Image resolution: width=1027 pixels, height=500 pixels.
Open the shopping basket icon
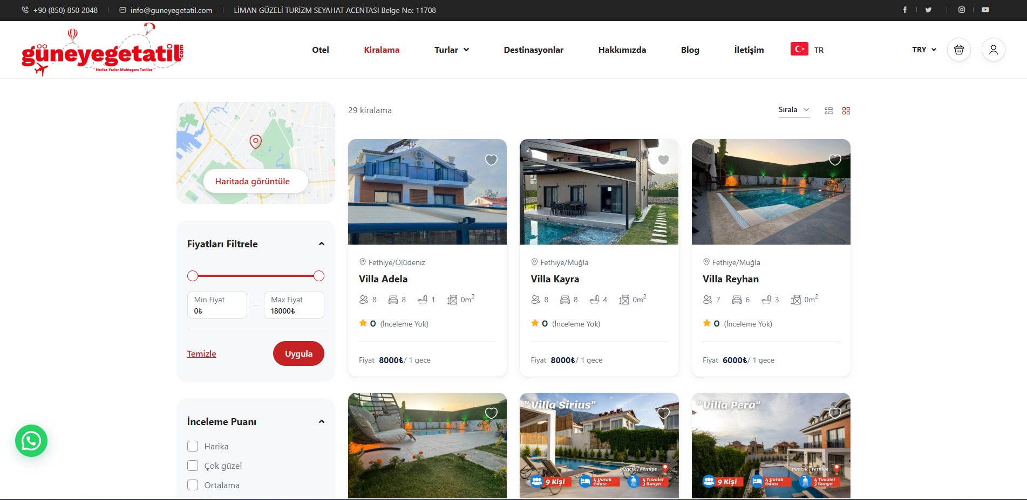(958, 50)
